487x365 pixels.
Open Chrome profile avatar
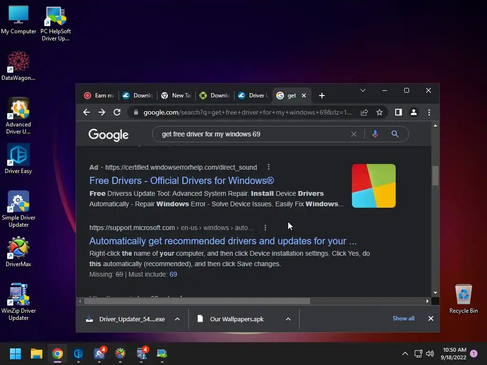413,112
